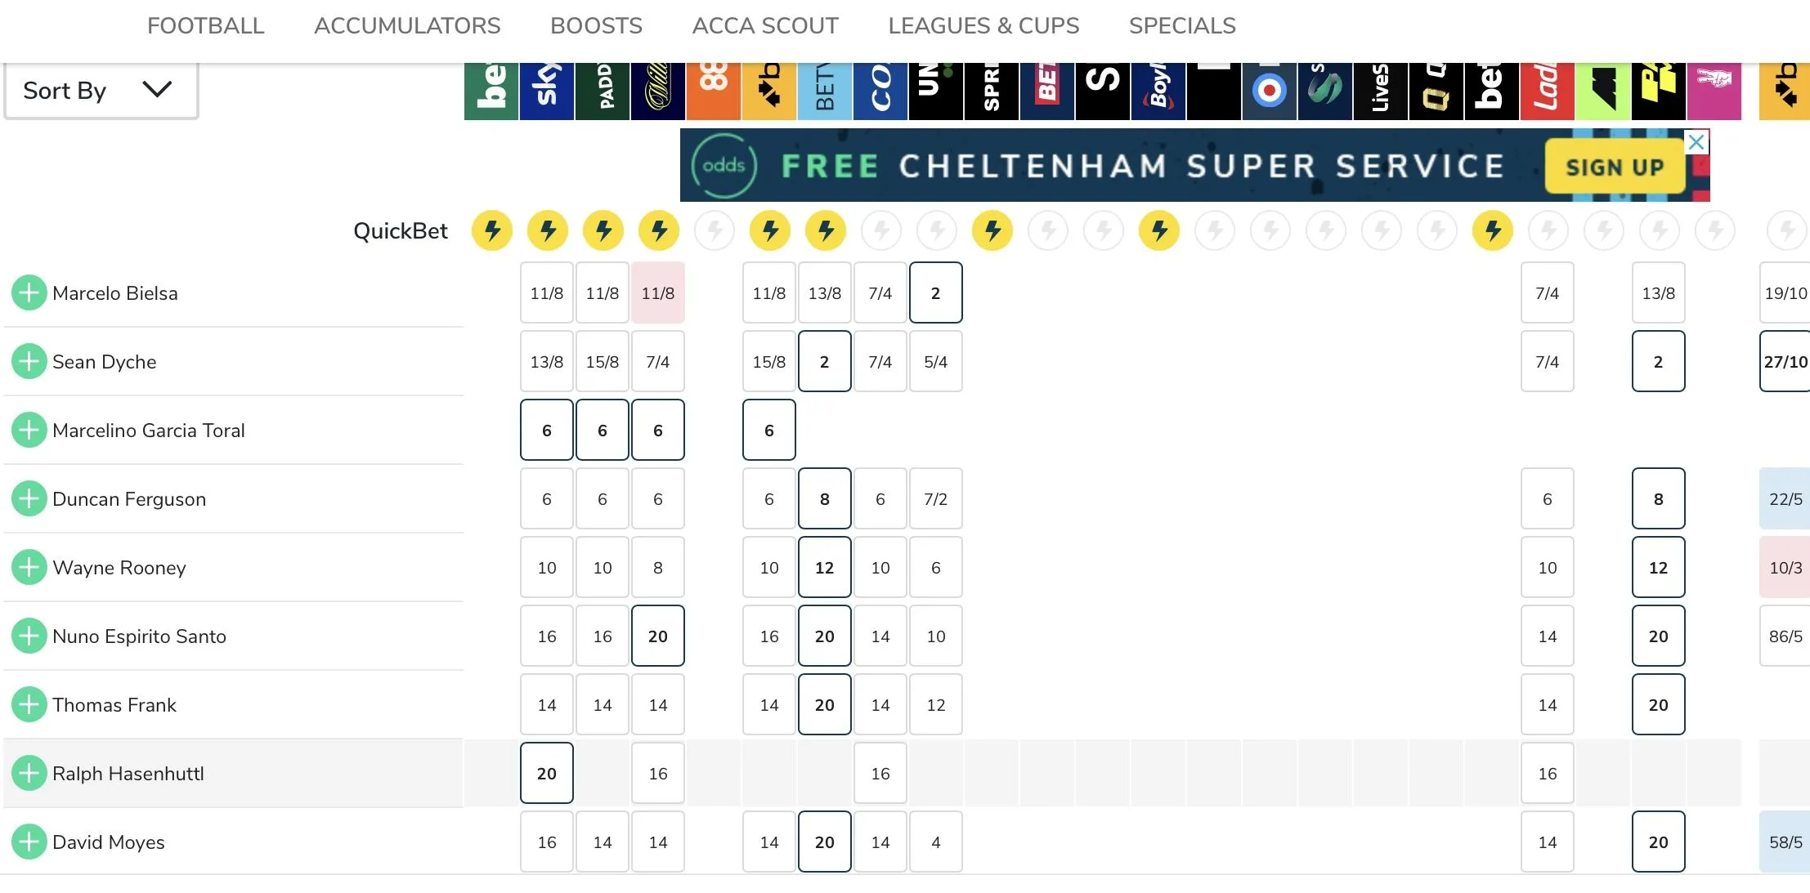This screenshot has width=1810, height=893.
Task: Open the red Ladbrokes logo
Action: (1548, 91)
